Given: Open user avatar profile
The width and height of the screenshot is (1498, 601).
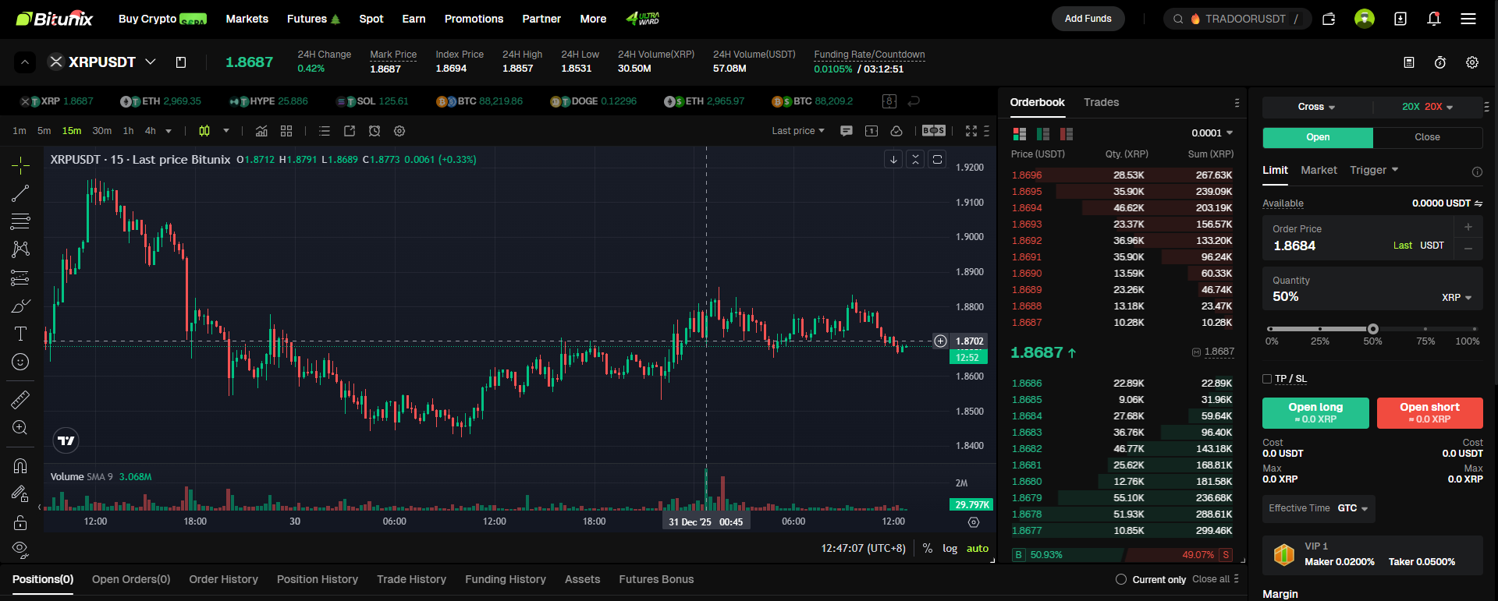Looking at the screenshot, I should [x=1365, y=19].
